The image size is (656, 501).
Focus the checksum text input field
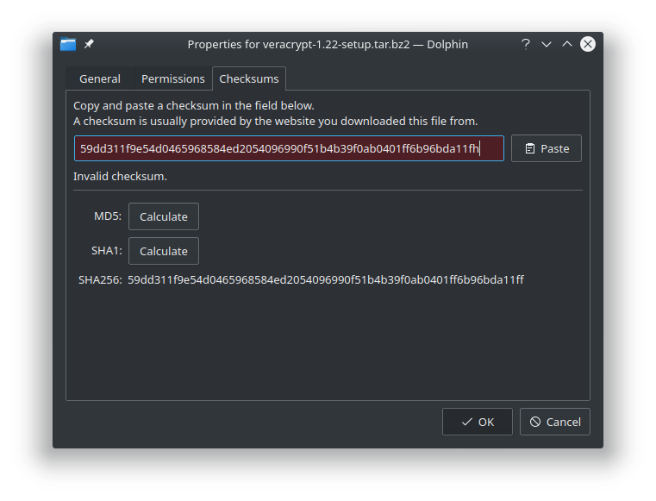point(289,148)
